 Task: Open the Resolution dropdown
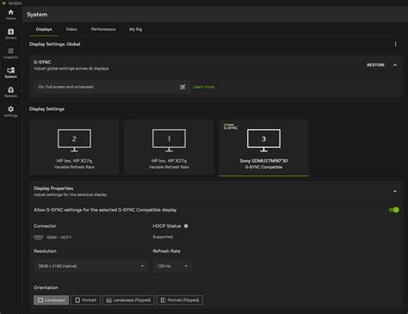click(90, 266)
